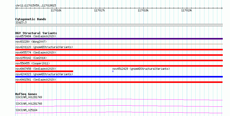The width and height of the screenshot is (230, 116).
Task: Click the red bar under nsv1050142
Action: click(x=119, y=60)
